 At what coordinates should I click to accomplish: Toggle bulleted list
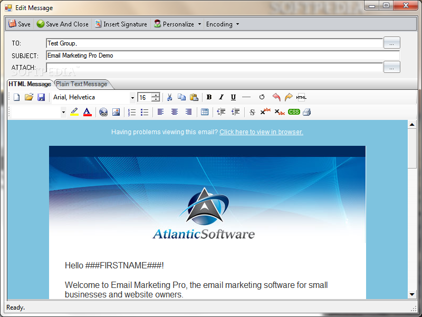[145, 112]
